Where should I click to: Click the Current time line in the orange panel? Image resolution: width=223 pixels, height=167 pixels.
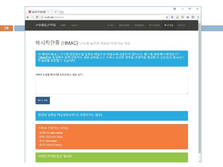pyautogui.click(x=50, y=137)
